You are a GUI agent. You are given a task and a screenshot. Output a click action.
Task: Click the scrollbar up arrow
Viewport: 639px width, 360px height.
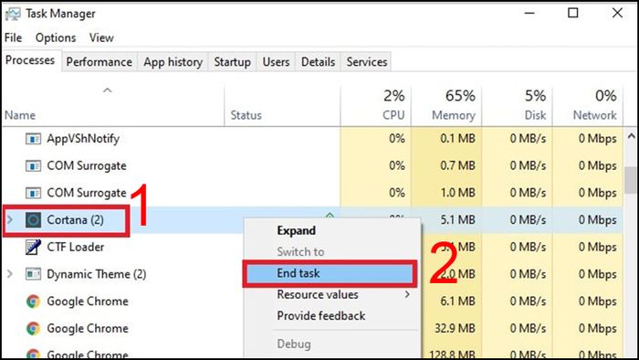click(632, 136)
